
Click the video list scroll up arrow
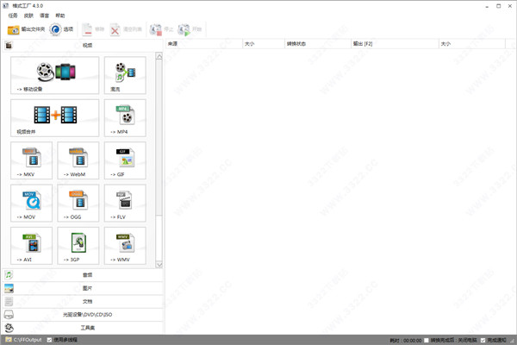click(159, 56)
